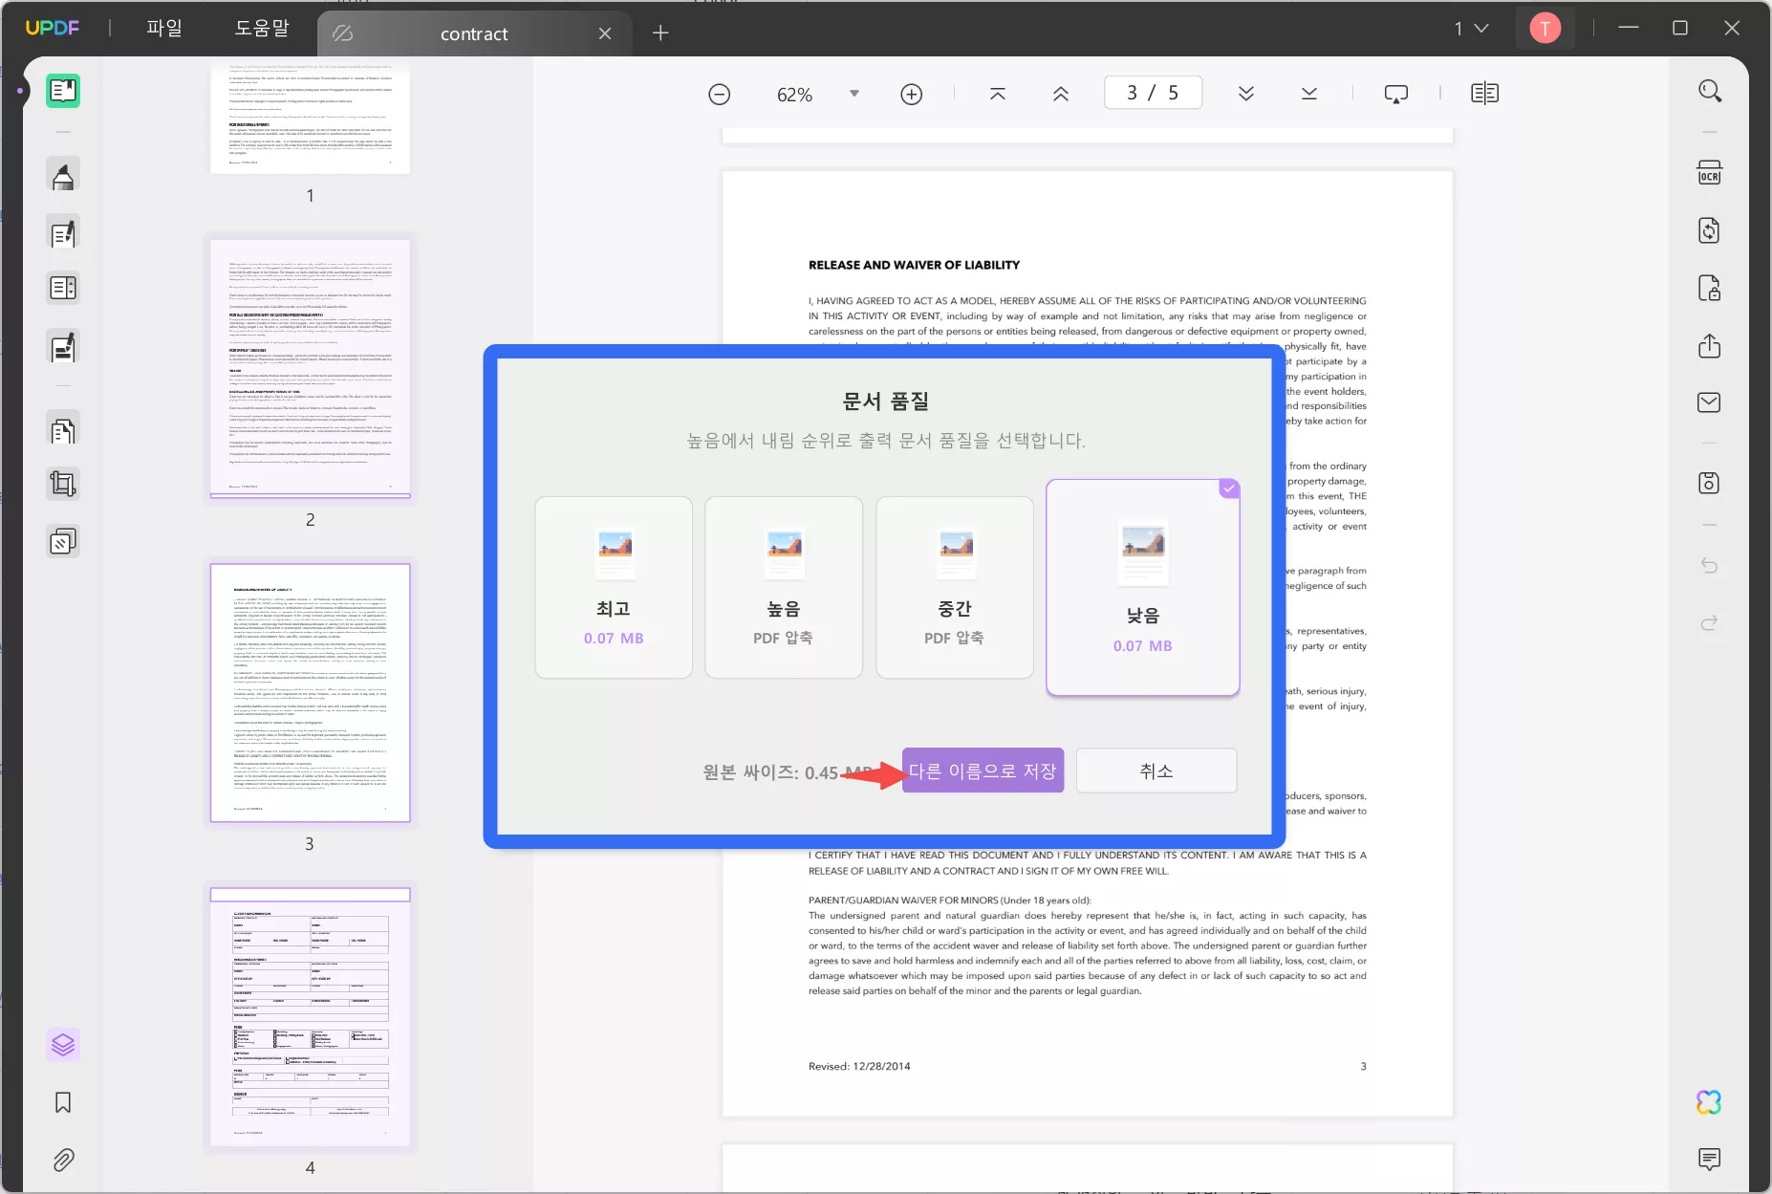1772x1194 pixels.
Task: Select the Crop Pages tool
Action: (x=63, y=485)
